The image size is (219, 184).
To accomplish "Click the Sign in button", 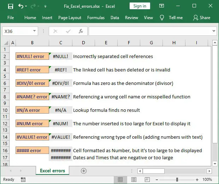I will point(140,6).
